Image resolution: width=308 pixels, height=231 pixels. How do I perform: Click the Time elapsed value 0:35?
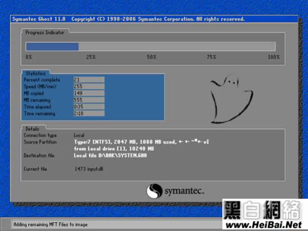[89, 106]
